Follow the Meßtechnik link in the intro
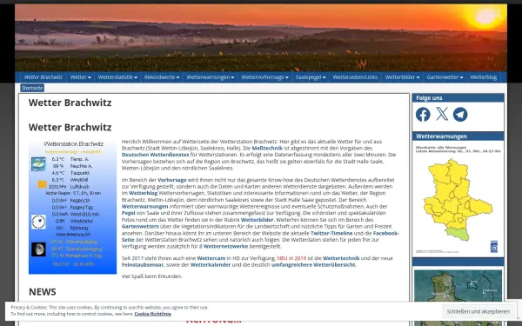The width and height of the screenshot is (522, 326). [267, 148]
